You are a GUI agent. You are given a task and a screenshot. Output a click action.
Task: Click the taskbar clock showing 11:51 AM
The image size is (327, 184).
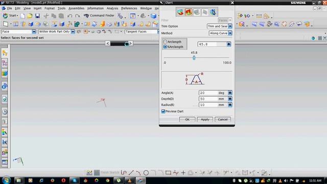click(315, 180)
